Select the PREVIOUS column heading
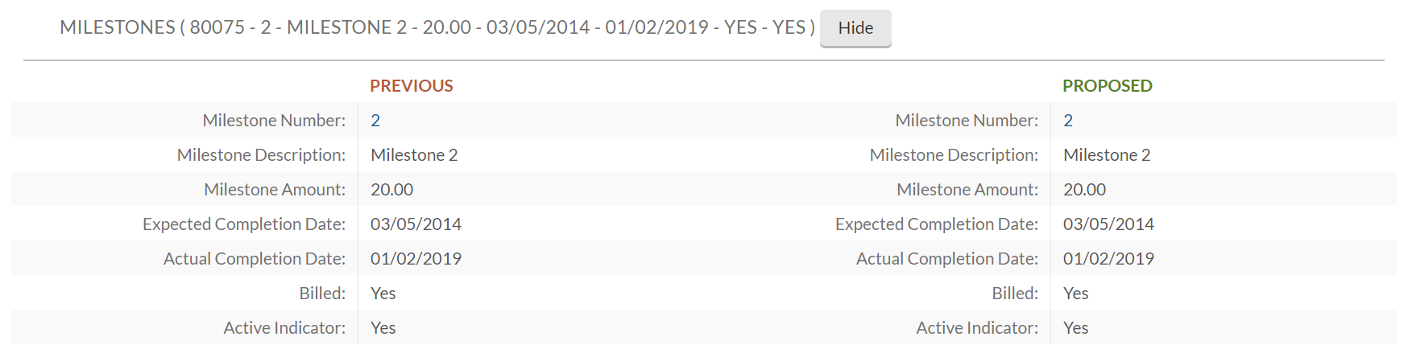 (x=412, y=86)
